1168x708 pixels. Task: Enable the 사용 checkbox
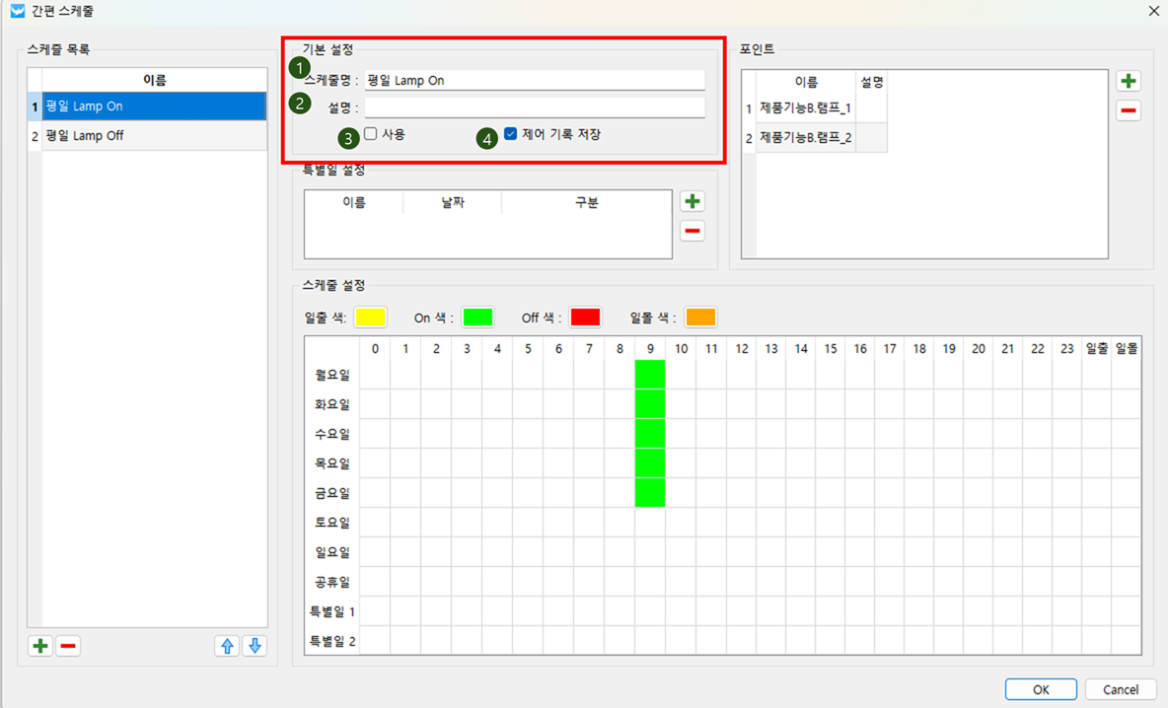coord(371,134)
